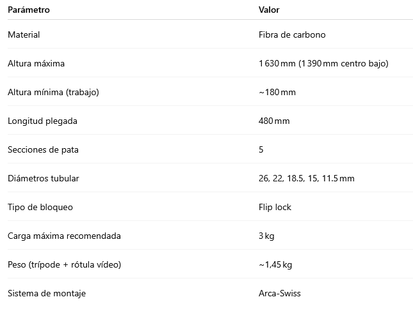Select the "Tipo de bloqueo" label
The height and width of the screenshot is (311, 413).
pyautogui.click(x=40, y=207)
